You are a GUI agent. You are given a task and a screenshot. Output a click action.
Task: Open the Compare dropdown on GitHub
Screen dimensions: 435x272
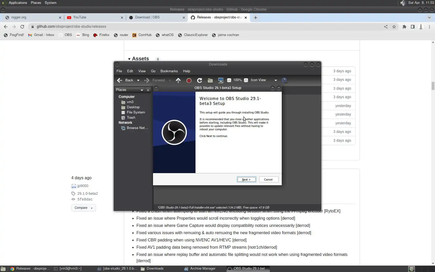[x=84, y=208]
